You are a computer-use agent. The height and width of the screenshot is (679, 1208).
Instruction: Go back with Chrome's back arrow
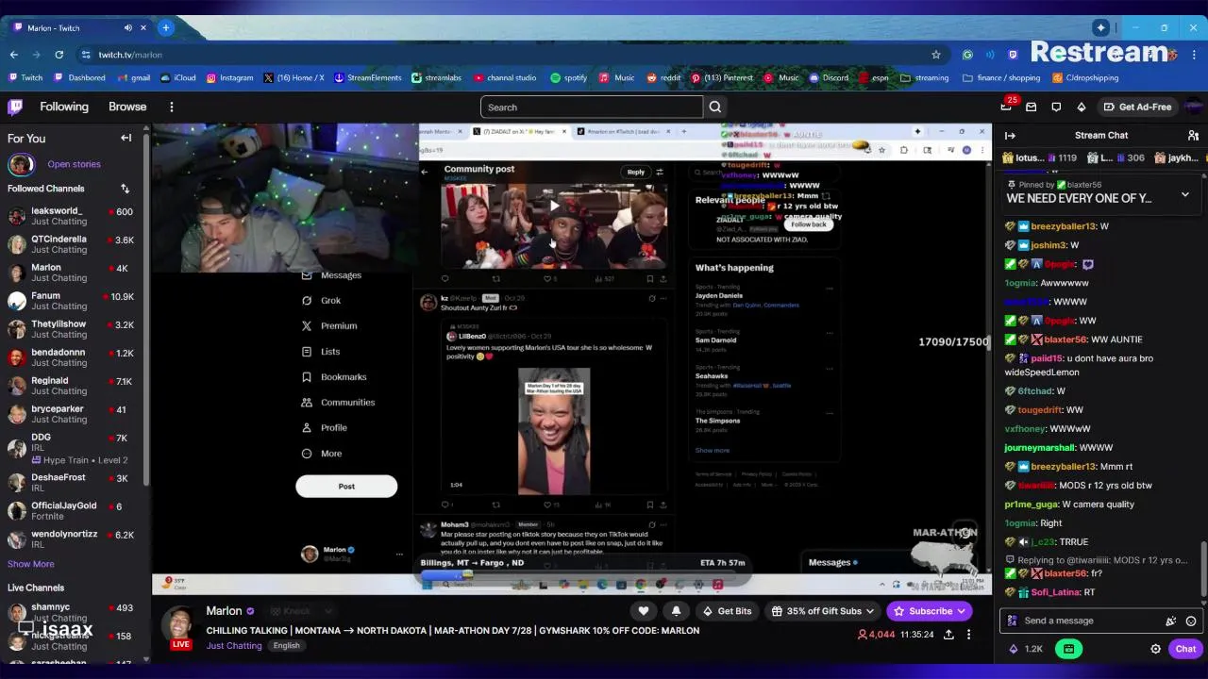tap(15, 55)
